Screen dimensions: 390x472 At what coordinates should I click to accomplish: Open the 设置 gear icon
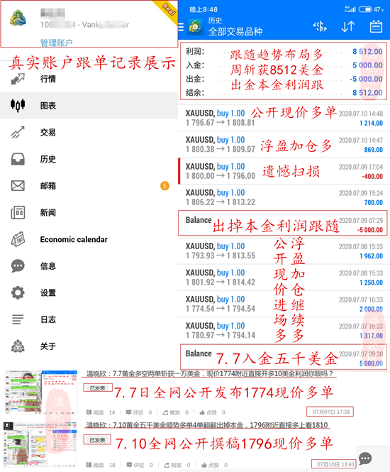pos(18,292)
